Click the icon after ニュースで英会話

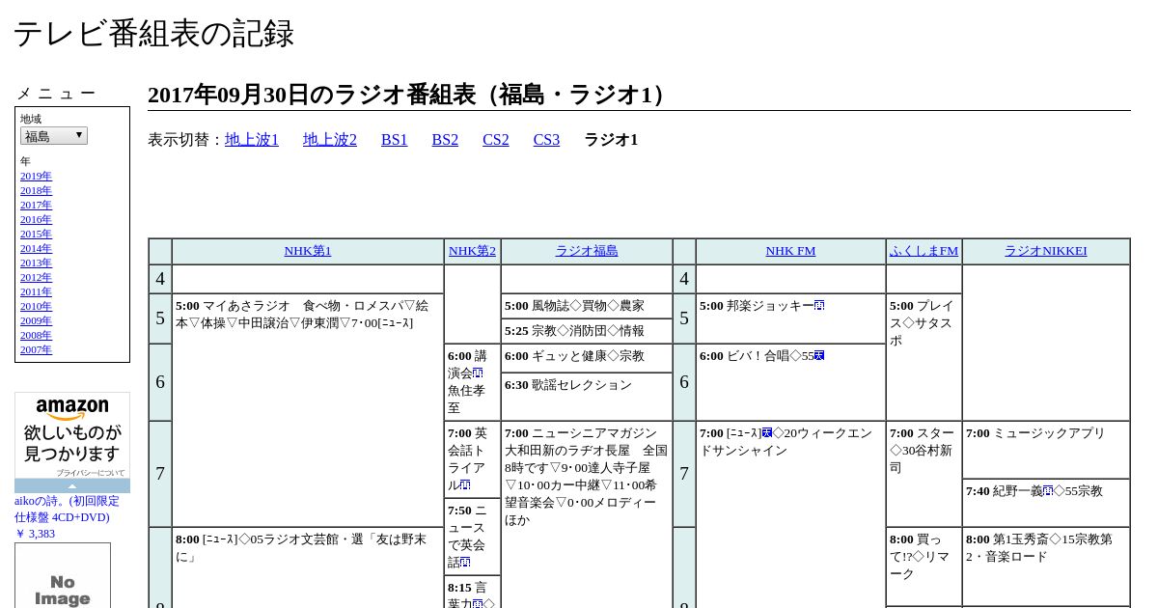point(466,562)
